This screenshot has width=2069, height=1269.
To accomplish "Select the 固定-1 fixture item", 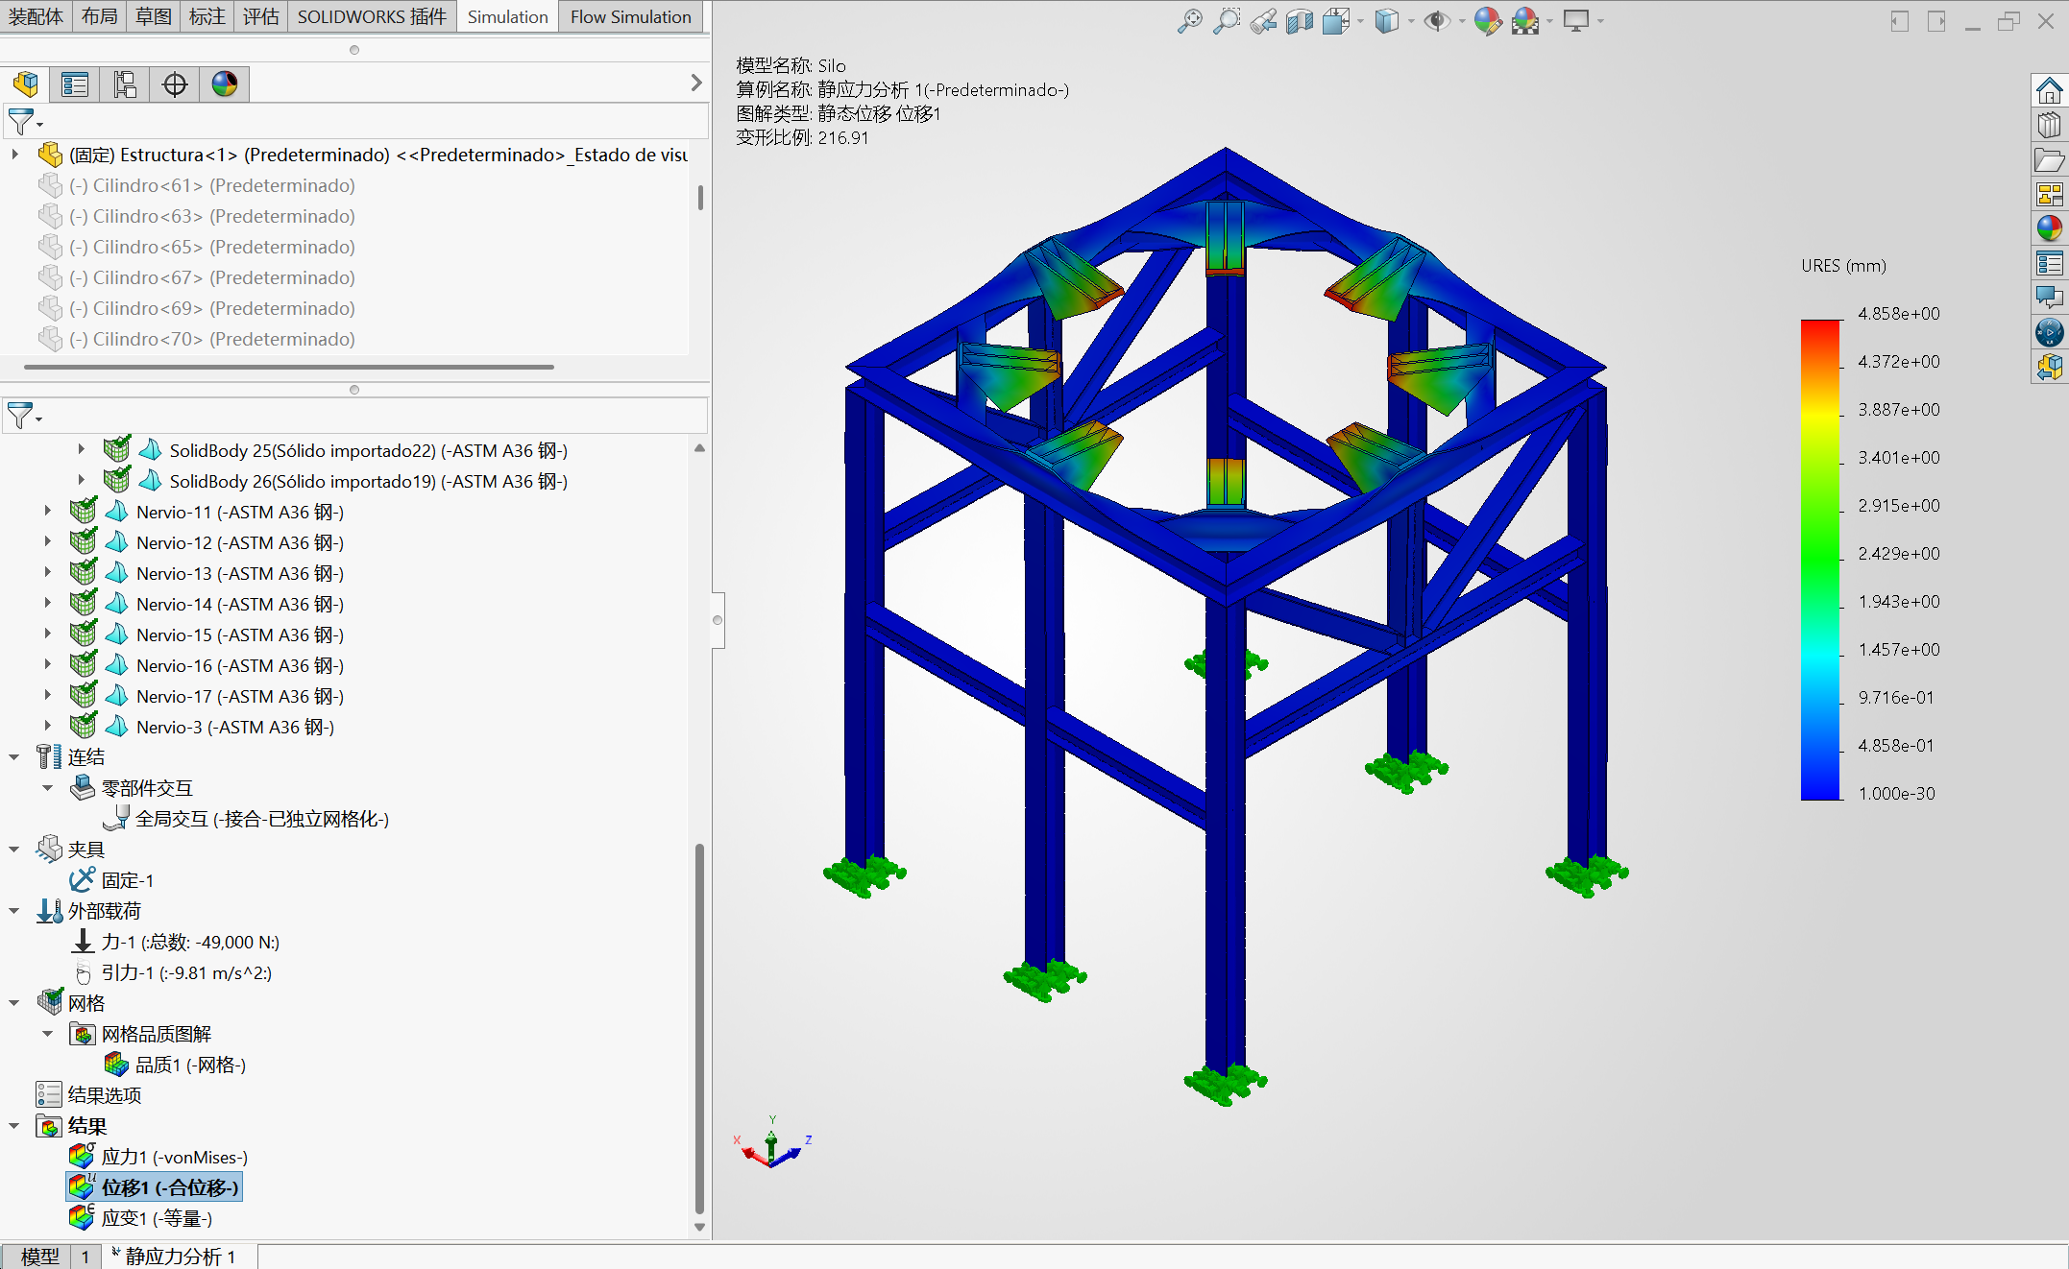I will pos(110,880).
